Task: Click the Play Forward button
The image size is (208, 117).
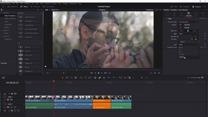Action: (102, 73)
